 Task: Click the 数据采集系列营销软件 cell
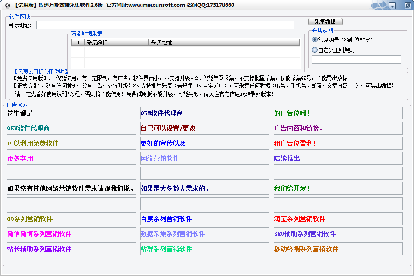pos(205,234)
